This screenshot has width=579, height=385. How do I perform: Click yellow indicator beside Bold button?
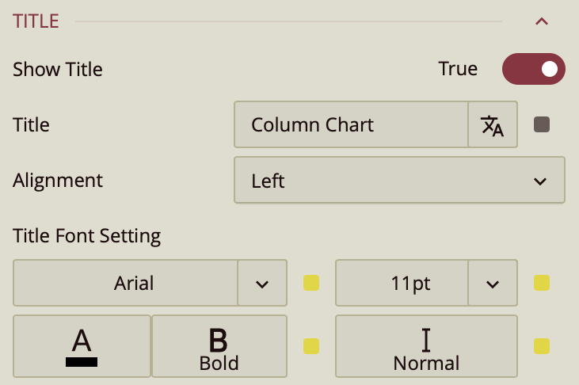(x=311, y=346)
